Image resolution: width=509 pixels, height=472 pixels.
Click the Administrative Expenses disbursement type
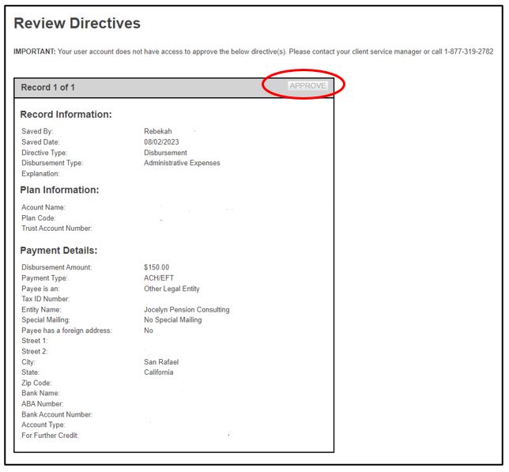click(x=182, y=163)
